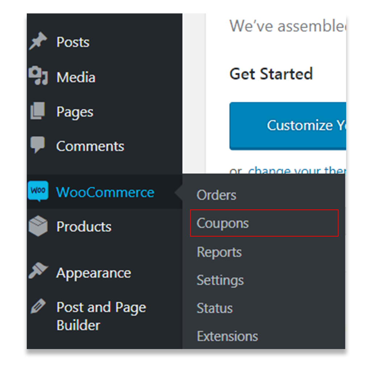Viewport: 382px width, 382px height.
Task: Click the Appearance paintbrush icon
Action: (38, 271)
